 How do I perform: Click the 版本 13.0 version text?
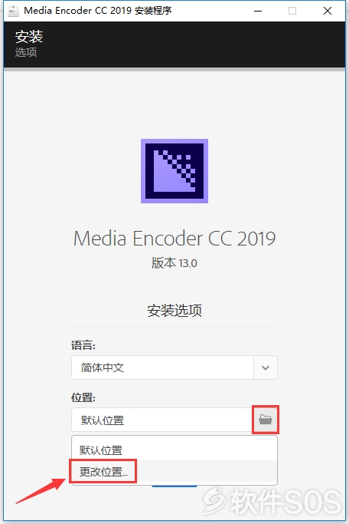pos(174,263)
